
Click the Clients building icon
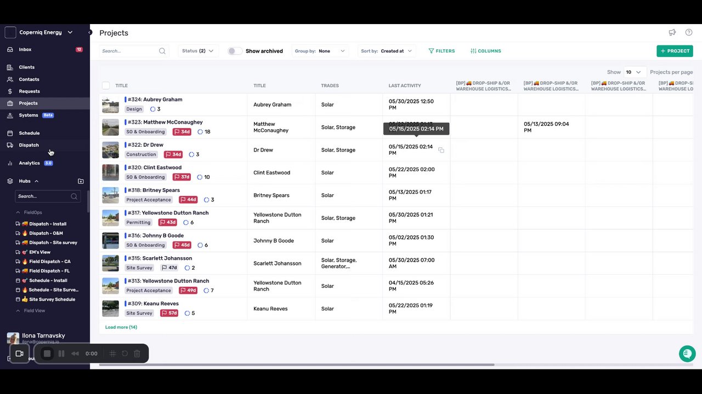tap(10, 67)
